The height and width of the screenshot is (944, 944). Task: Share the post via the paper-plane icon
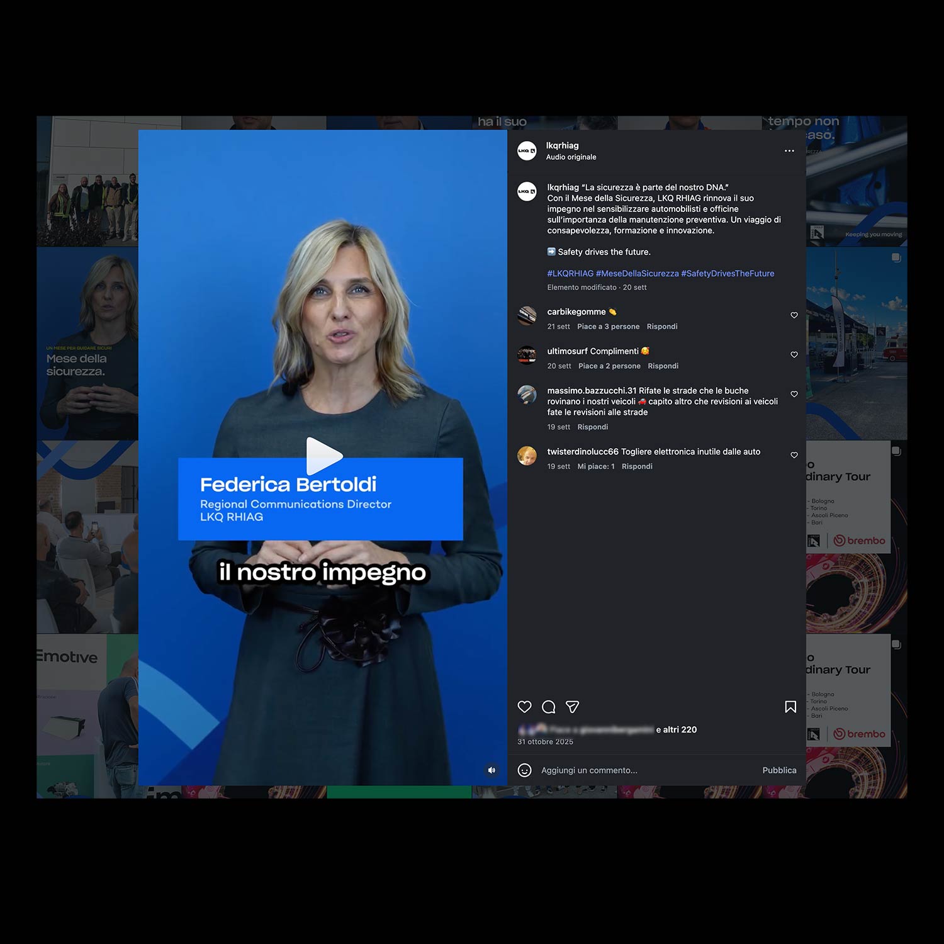(572, 707)
